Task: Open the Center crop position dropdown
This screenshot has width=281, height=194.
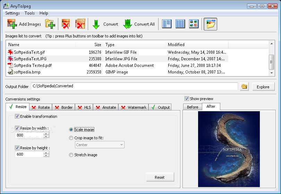Action: point(100,145)
